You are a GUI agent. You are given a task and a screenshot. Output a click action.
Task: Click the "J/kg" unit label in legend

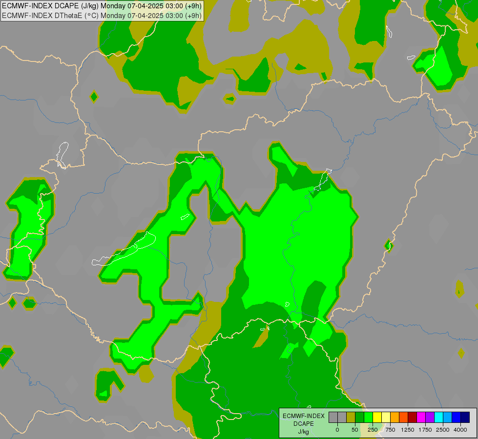303,432
